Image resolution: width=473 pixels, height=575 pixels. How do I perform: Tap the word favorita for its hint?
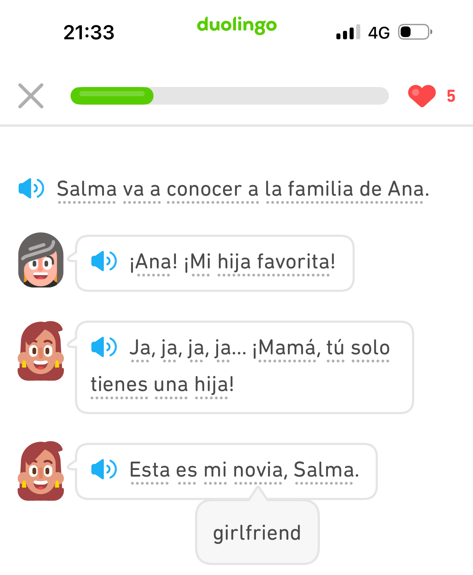point(296,261)
